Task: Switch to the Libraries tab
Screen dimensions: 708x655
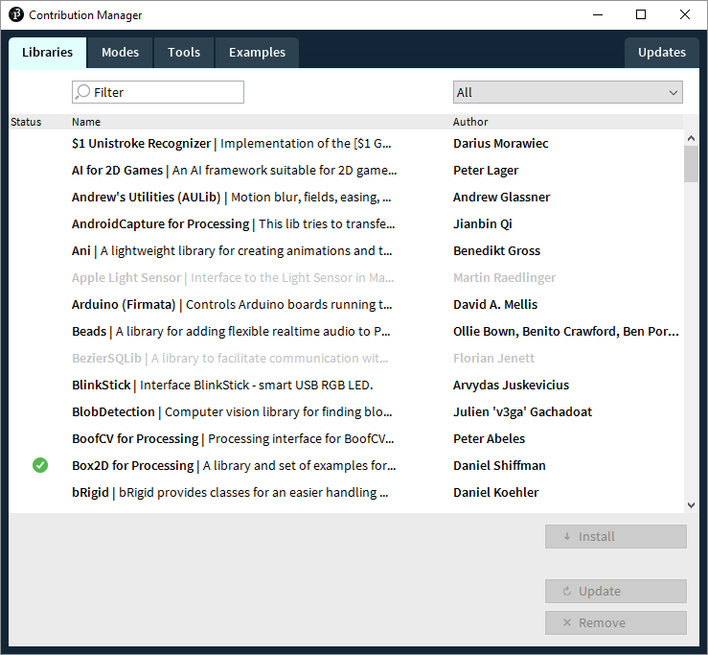Action: tap(47, 53)
